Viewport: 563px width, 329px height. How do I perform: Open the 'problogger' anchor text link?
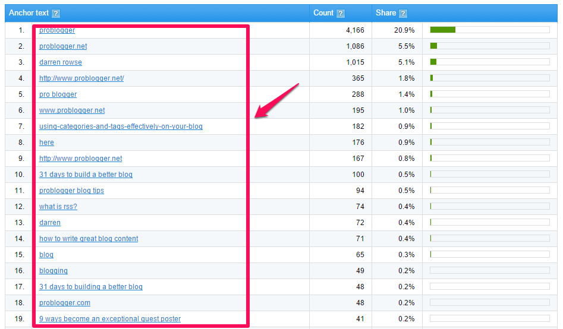(57, 30)
